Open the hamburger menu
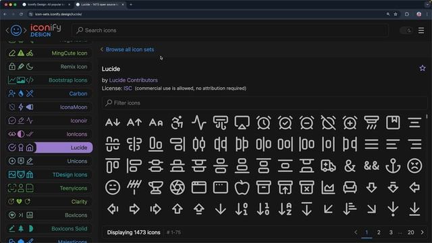432x243 pixels. pos(421,30)
